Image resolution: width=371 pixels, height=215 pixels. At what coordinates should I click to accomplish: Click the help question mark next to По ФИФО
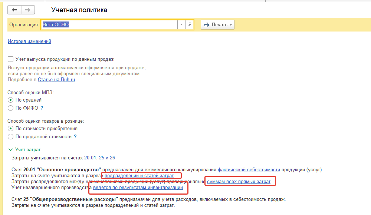pos(42,108)
